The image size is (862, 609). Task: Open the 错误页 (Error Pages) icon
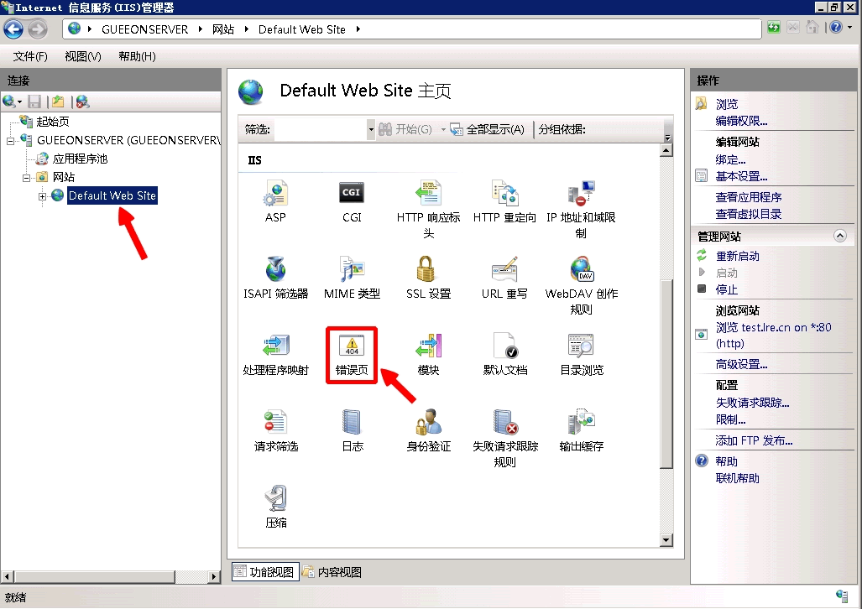pos(352,346)
